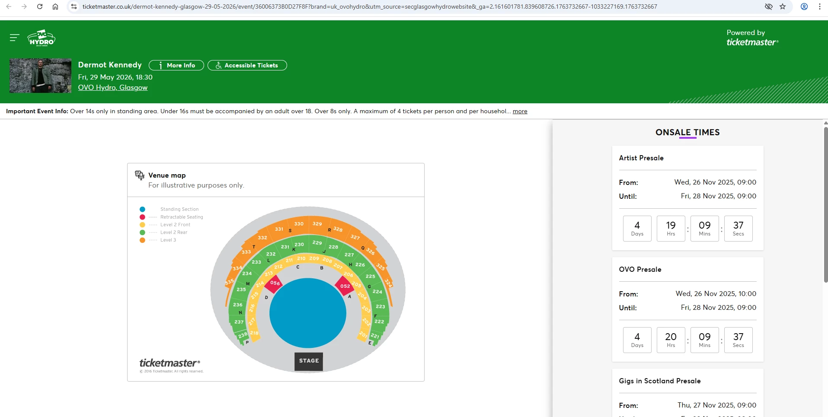
Task: Click the OVO Hydro logo
Action: coord(41,38)
